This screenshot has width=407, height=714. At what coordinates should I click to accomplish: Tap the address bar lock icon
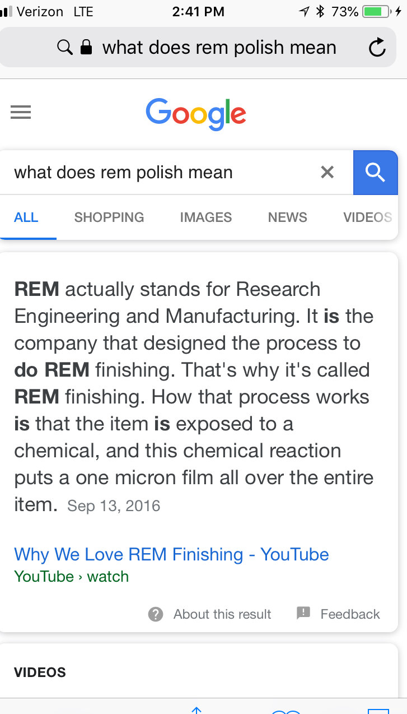[86, 48]
